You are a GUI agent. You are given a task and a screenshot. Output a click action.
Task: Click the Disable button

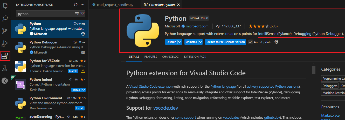click(171, 42)
